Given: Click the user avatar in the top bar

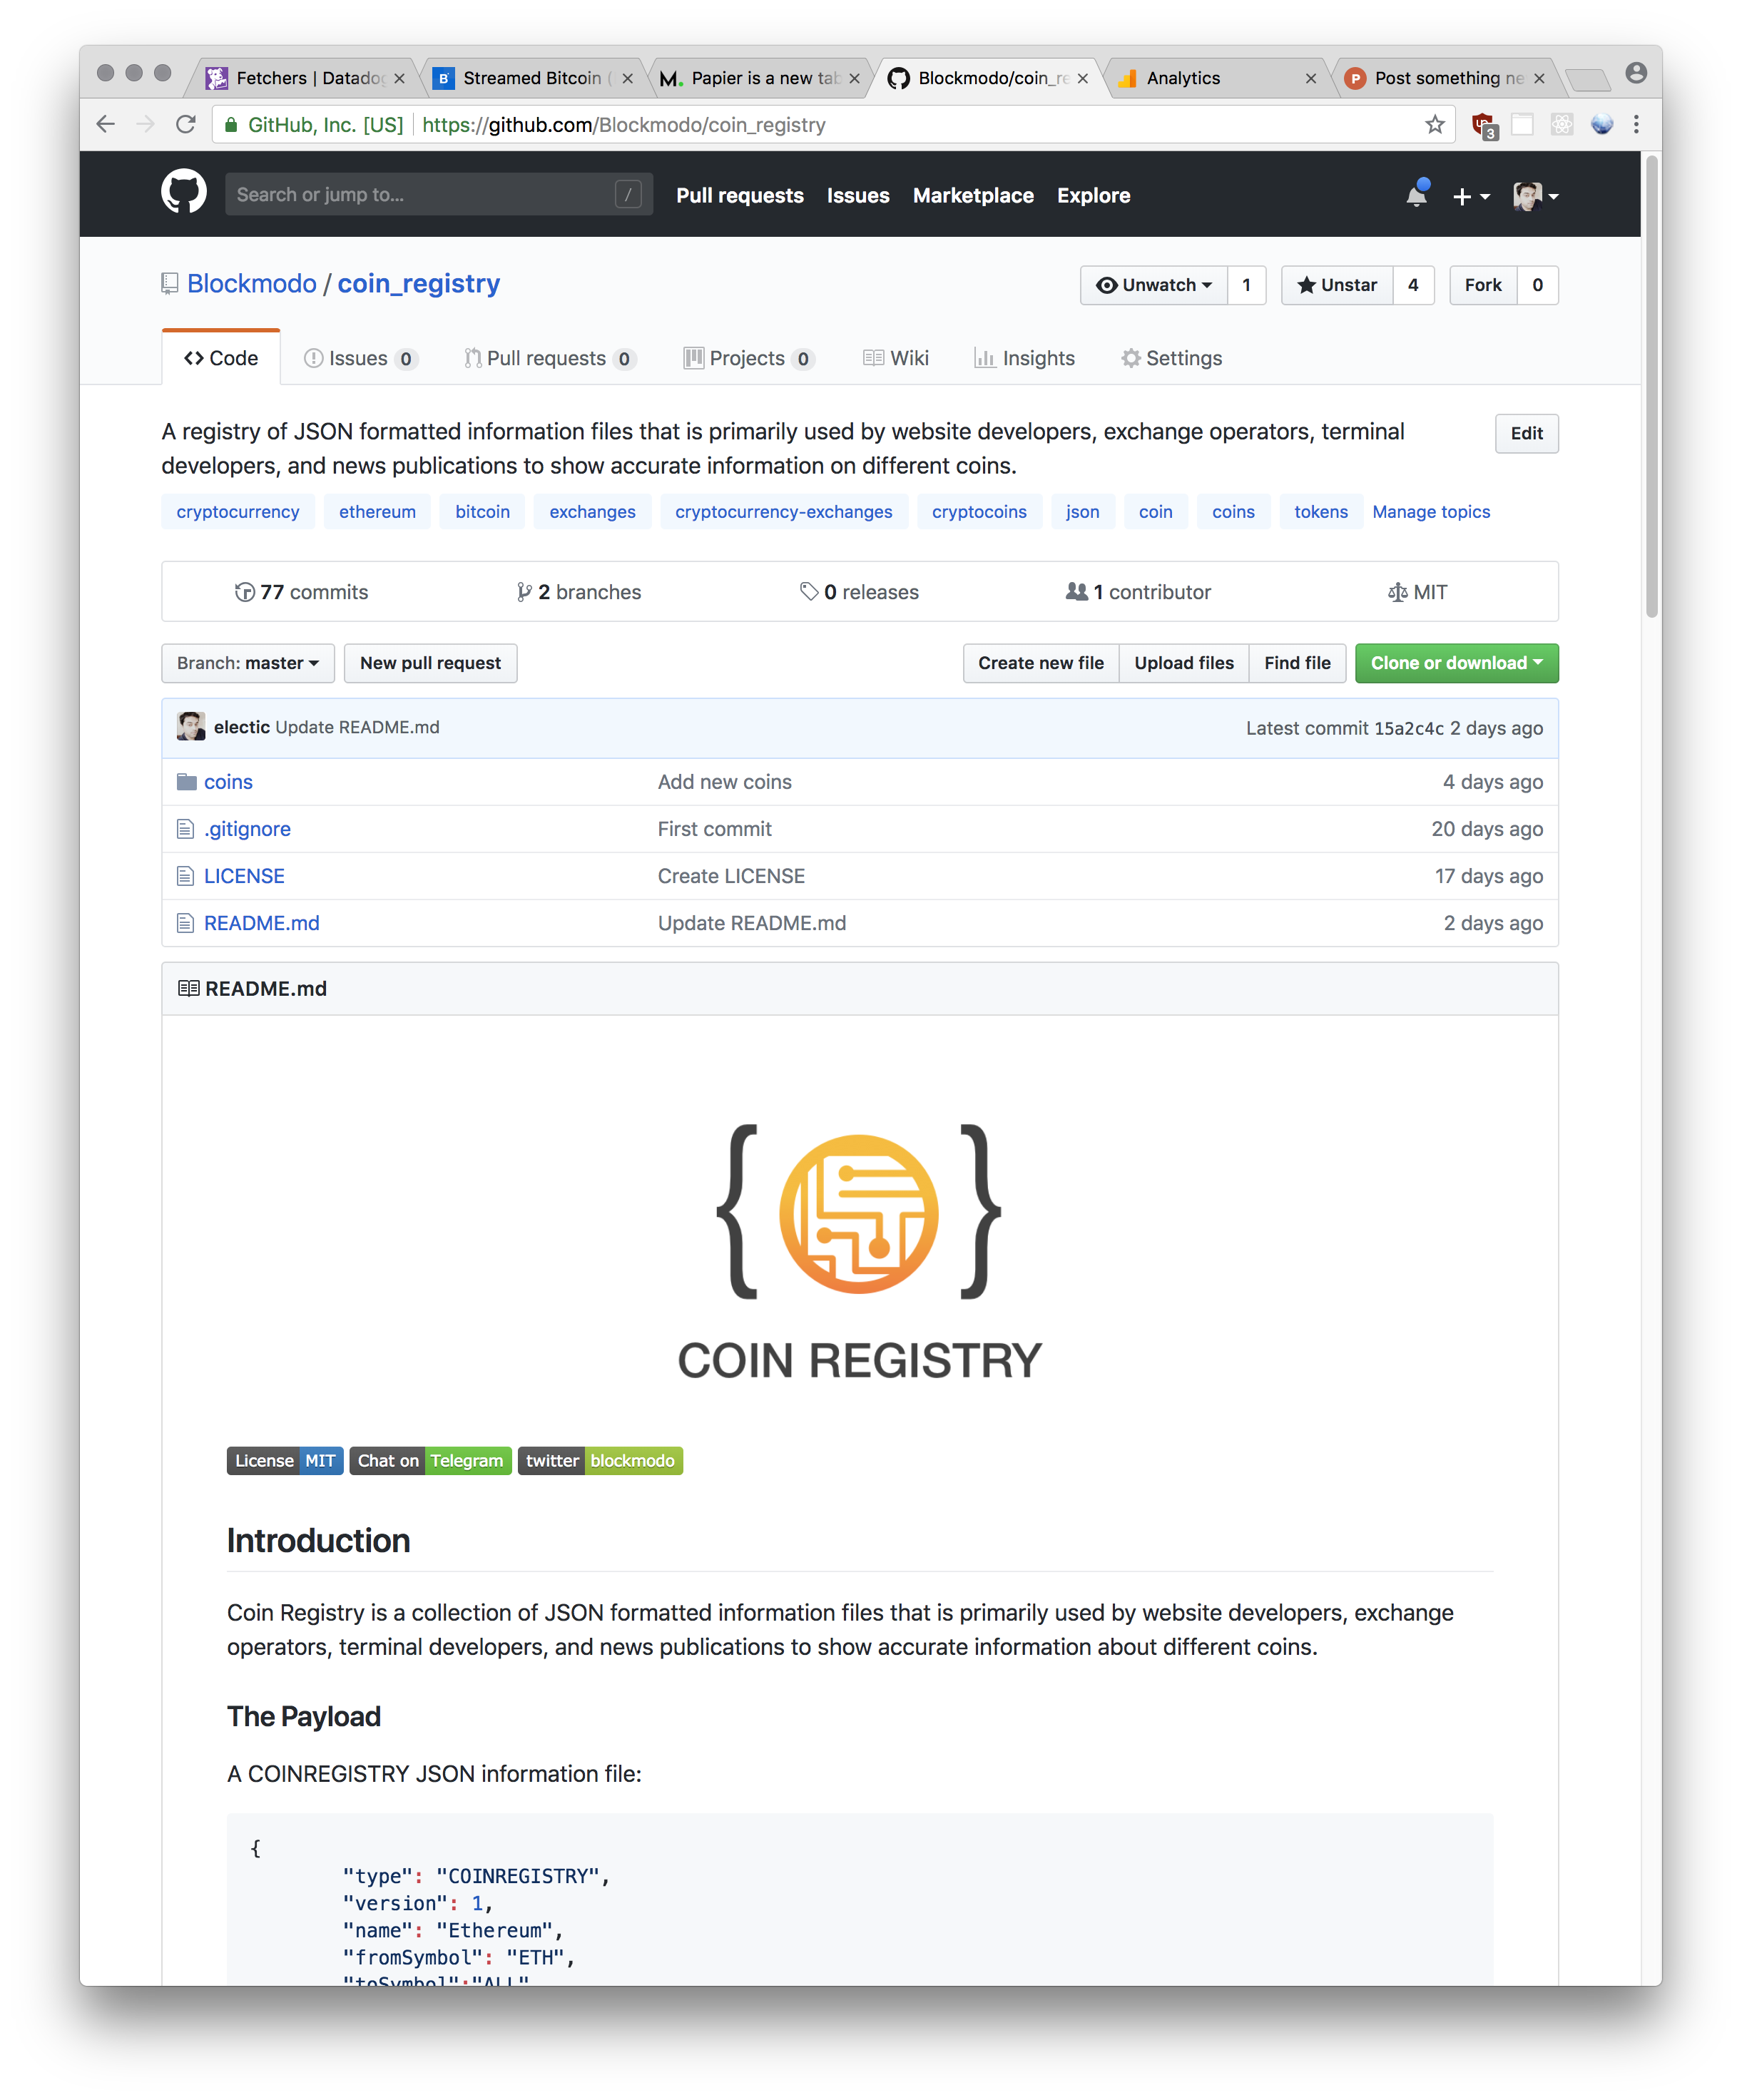Looking at the screenshot, I should [x=1529, y=196].
